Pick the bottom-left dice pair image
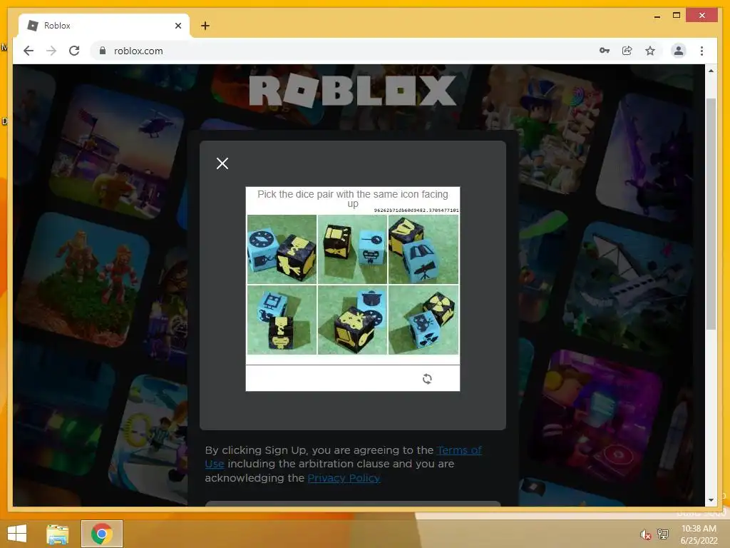The width and height of the screenshot is (730, 548). click(x=282, y=320)
